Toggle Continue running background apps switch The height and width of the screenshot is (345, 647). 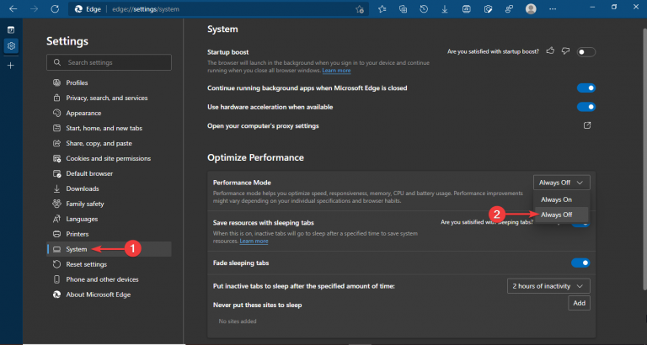pos(586,88)
